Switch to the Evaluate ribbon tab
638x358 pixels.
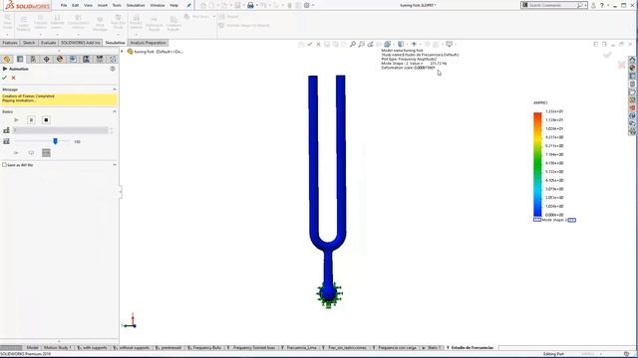[x=48, y=43]
